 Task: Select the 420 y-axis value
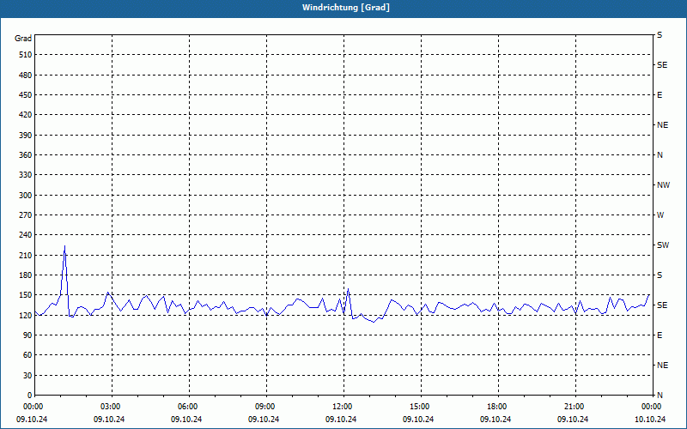tap(26, 115)
